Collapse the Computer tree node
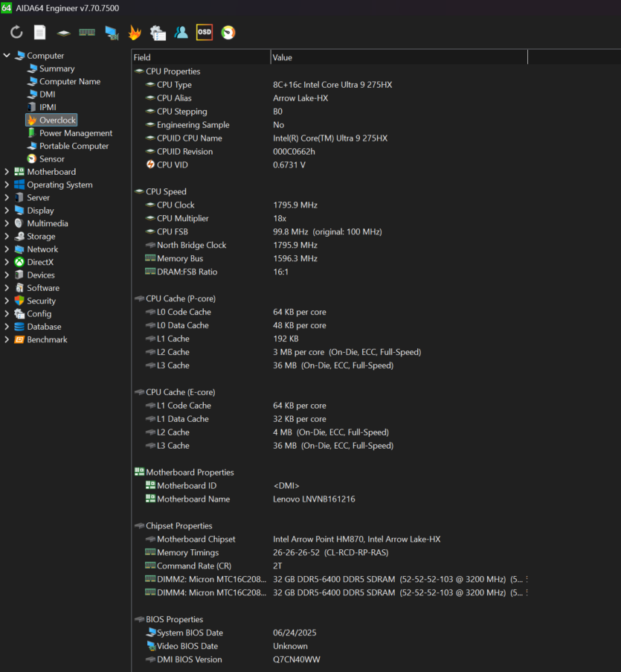Image resolution: width=621 pixels, height=672 pixels. pyautogui.click(x=7, y=55)
